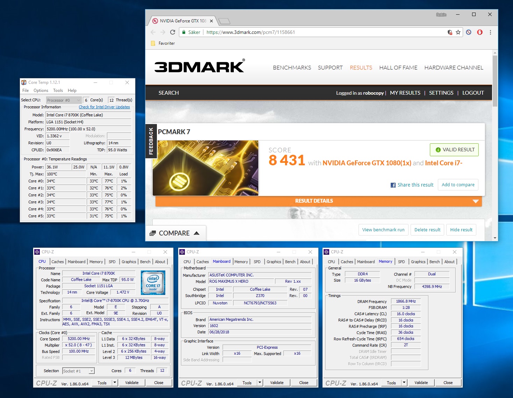The height and width of the screenshot is (398, 513).
Task: Switch to Graphics tab in CPU-Z Memory window
Action: click(x=418, y=262)
